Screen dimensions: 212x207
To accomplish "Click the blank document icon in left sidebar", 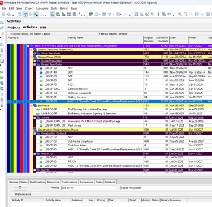I will (2, 94).
